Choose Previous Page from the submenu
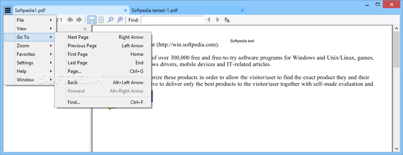Viewport: 403px width, 155px height. pos(103,45)
